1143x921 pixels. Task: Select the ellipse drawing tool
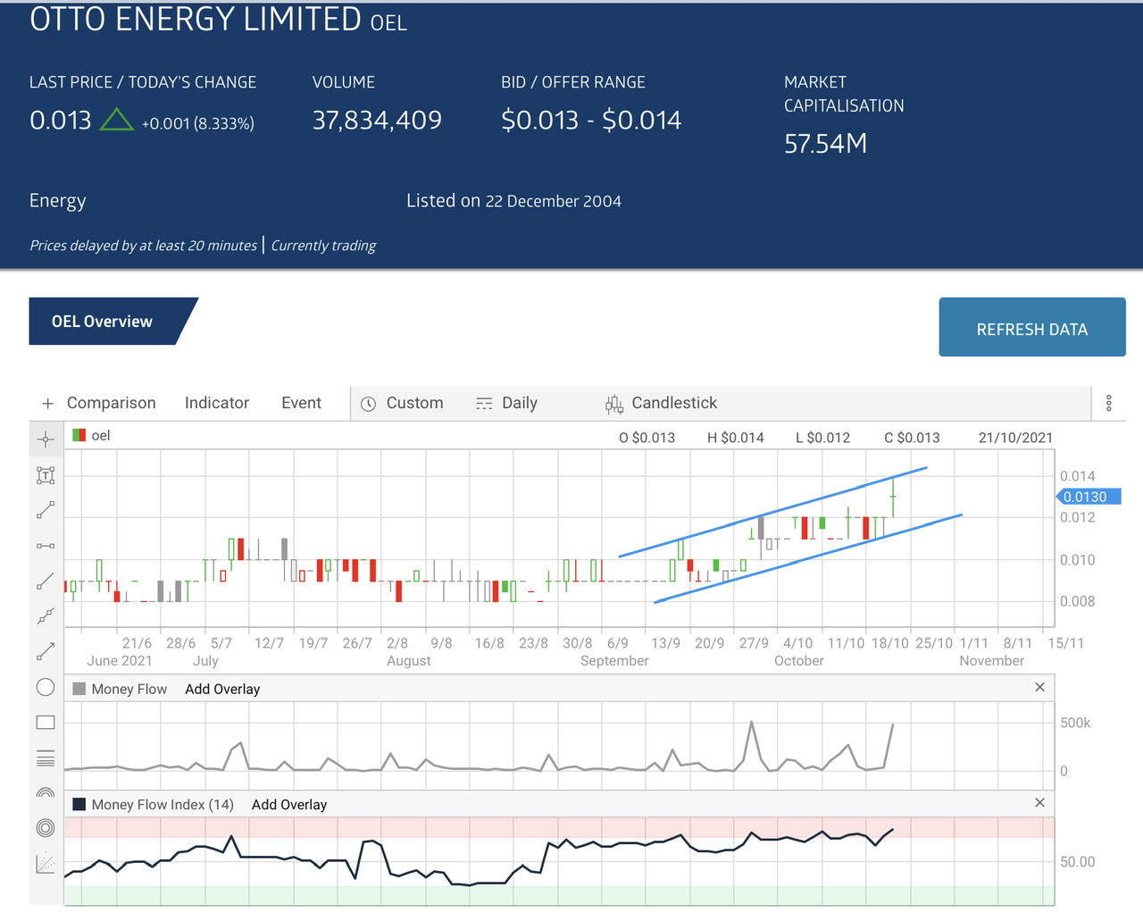click(46, 687)
